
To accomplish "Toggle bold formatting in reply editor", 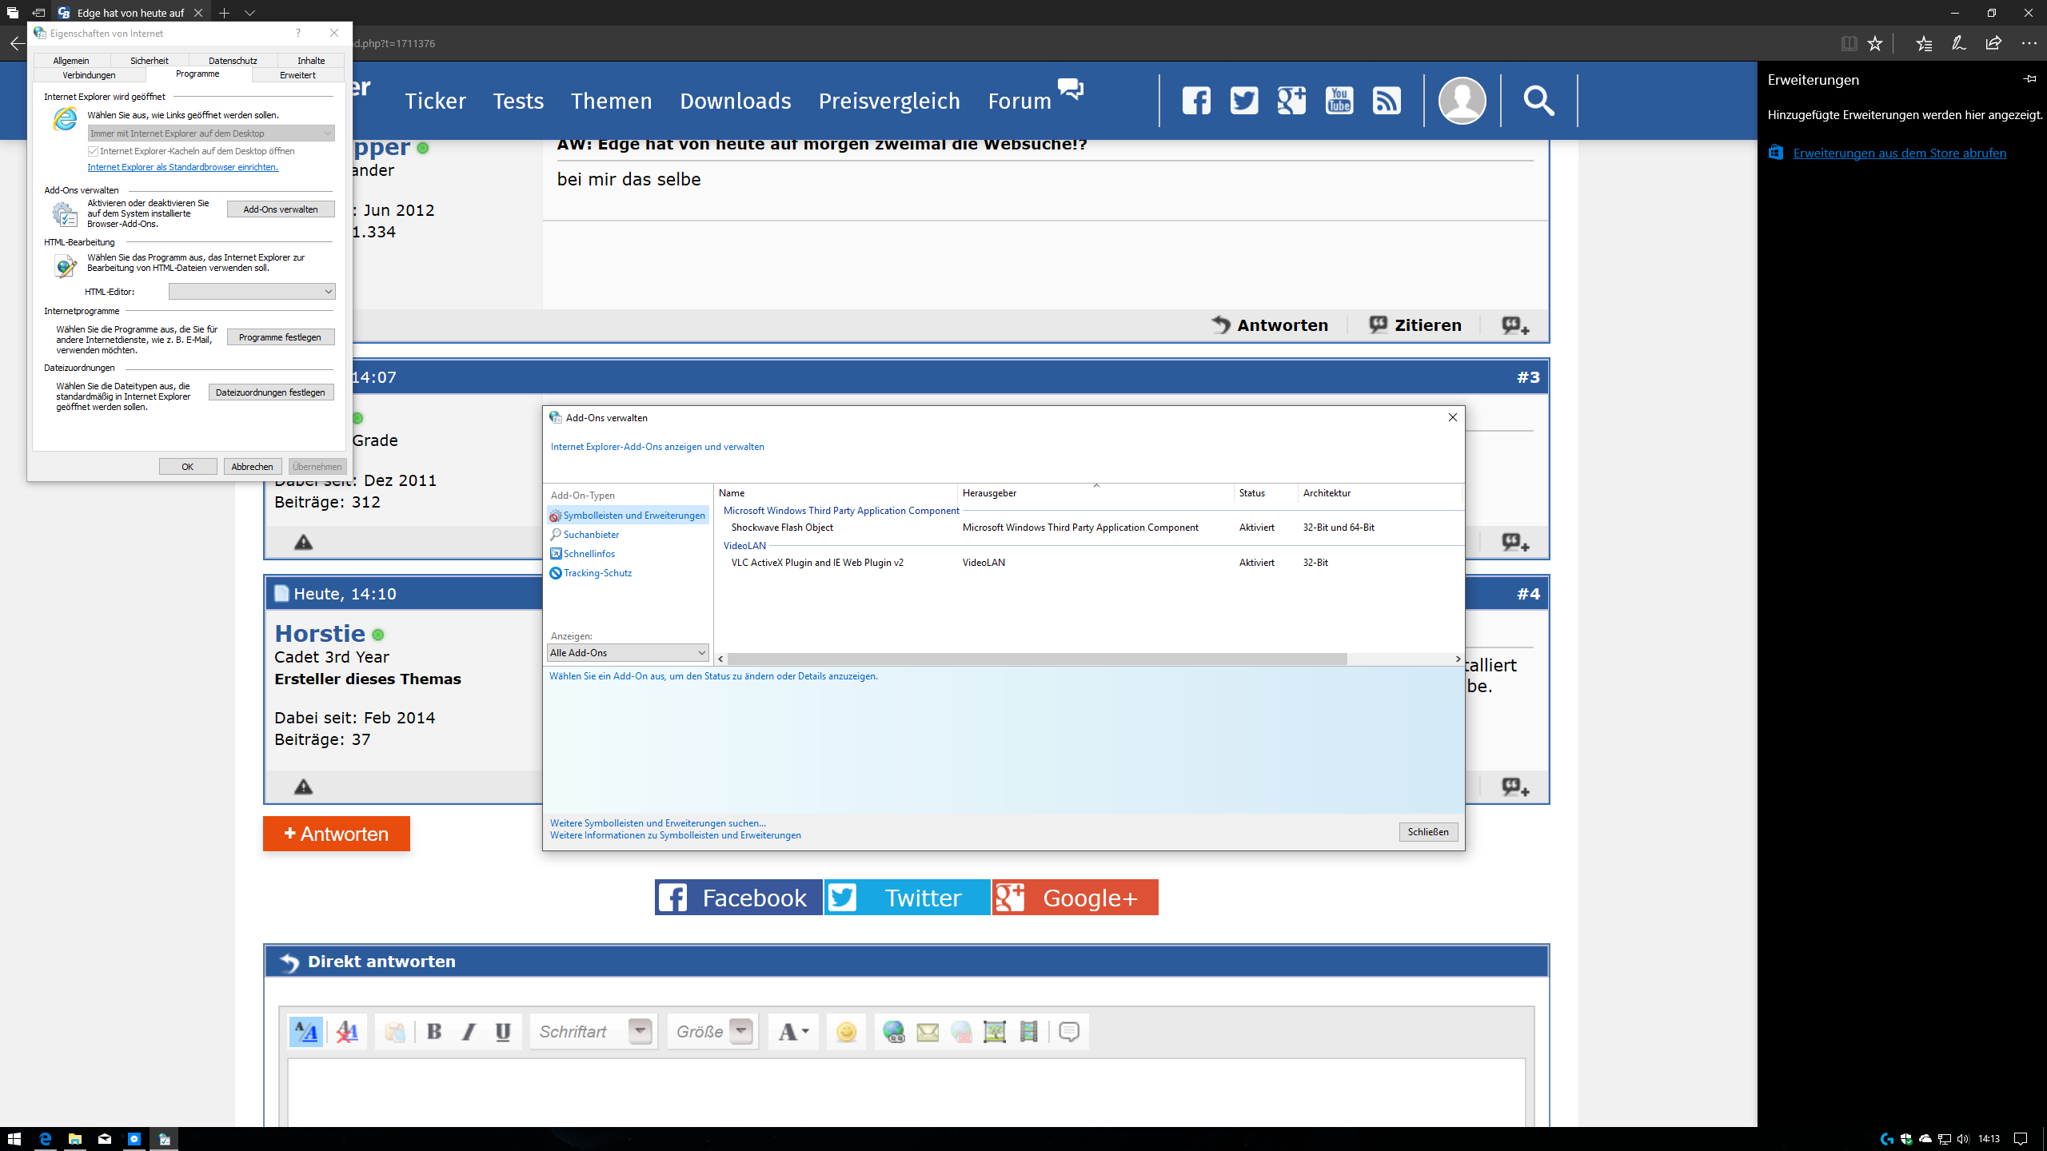I will click(x=434, y=1032).
